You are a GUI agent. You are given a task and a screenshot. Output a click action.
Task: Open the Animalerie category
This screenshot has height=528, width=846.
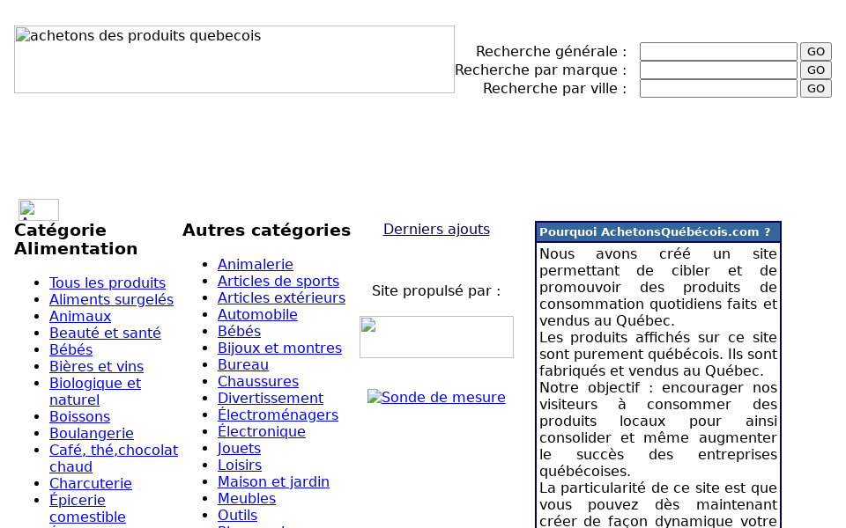(x=255, y=264)
